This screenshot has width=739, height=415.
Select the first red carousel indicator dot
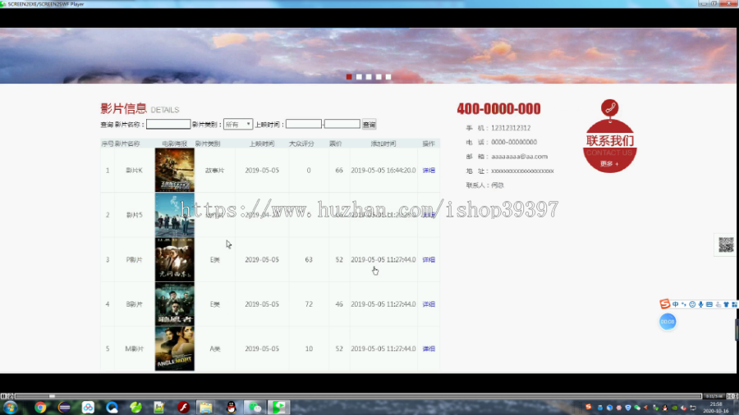(349, 77)
